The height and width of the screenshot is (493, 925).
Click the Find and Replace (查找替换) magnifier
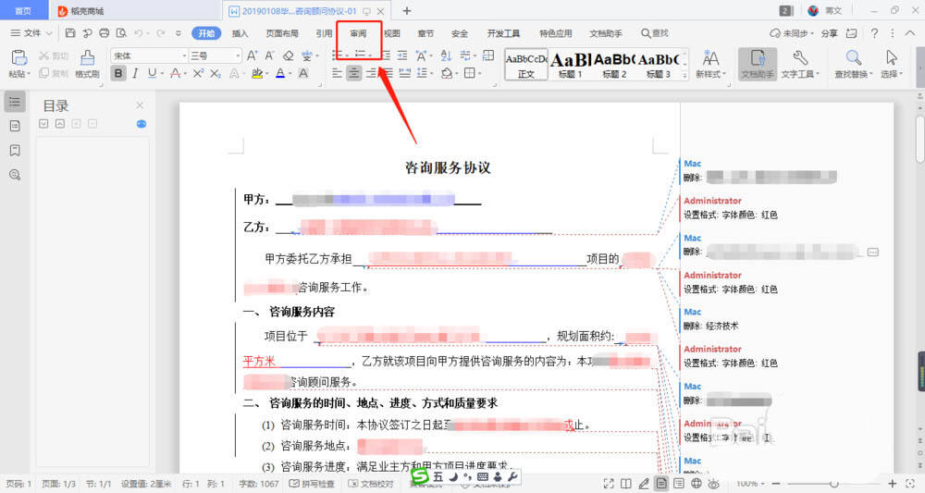pyautogui.click(x=853, y=57)
